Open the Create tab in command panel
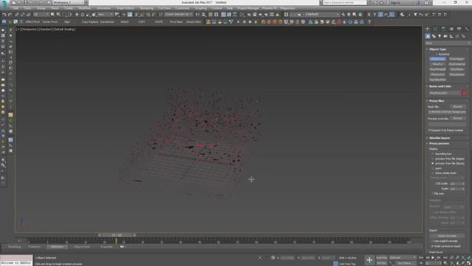The image size is (472, 266). [x=428, y=29]
